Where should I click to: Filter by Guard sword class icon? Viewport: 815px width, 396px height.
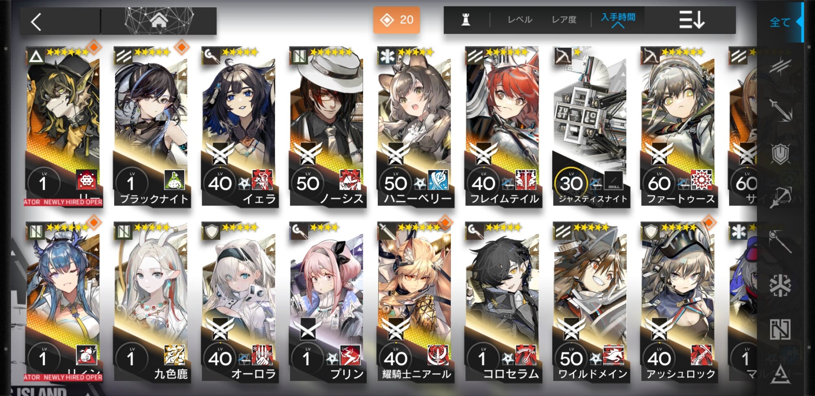point(780,110)
